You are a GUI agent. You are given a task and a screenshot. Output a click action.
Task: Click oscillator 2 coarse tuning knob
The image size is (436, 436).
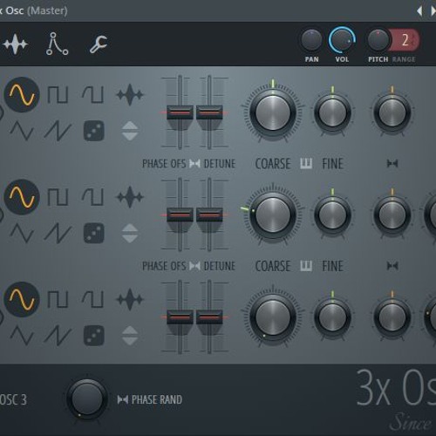coord(273,215)
